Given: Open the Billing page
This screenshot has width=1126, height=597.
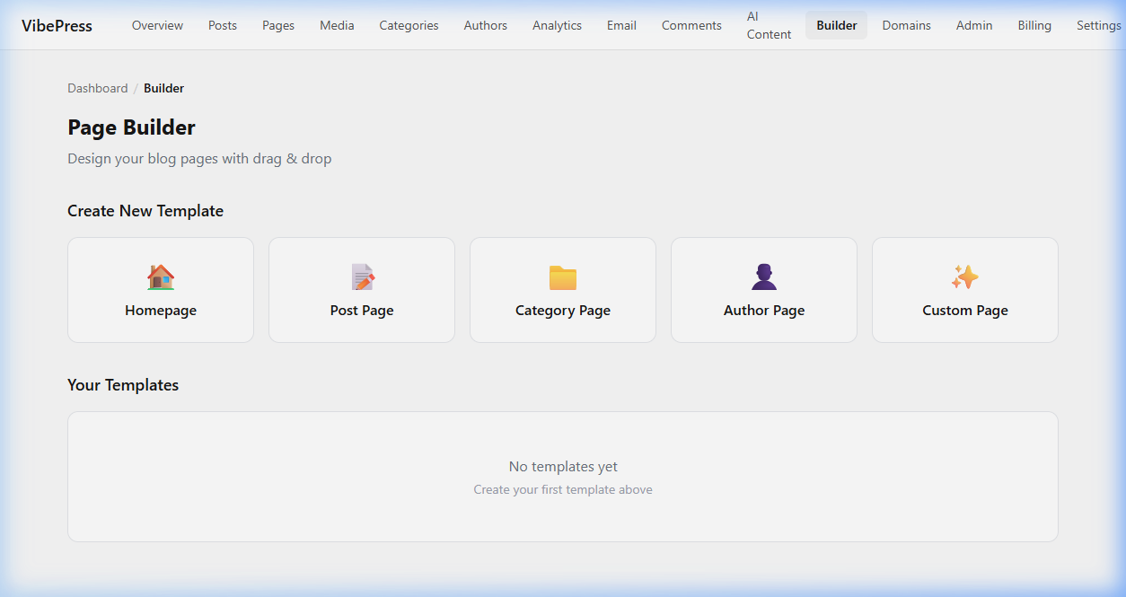Looking at the screenshot, I should coord(1034,25).
